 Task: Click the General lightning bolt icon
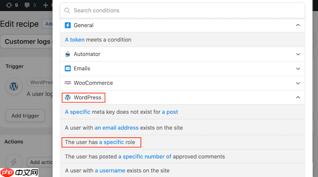click(68, 25)
